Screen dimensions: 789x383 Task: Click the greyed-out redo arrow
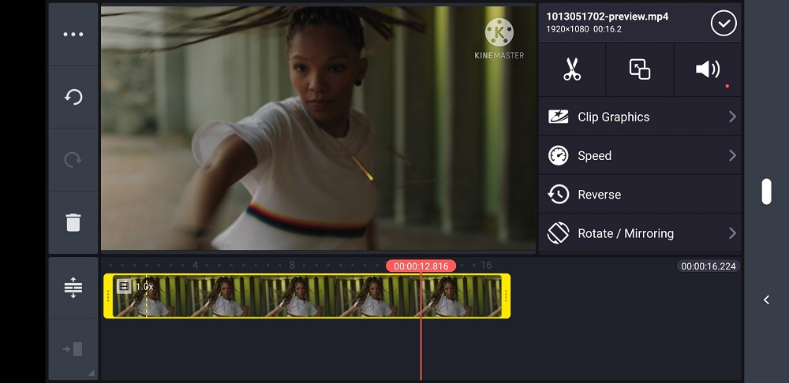[73, 160]
